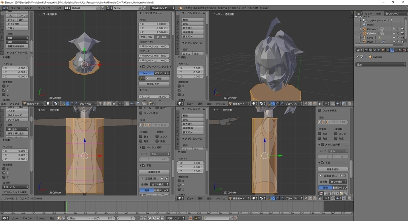Open the Object Data tab in Properties

click(x=396, y=50)
